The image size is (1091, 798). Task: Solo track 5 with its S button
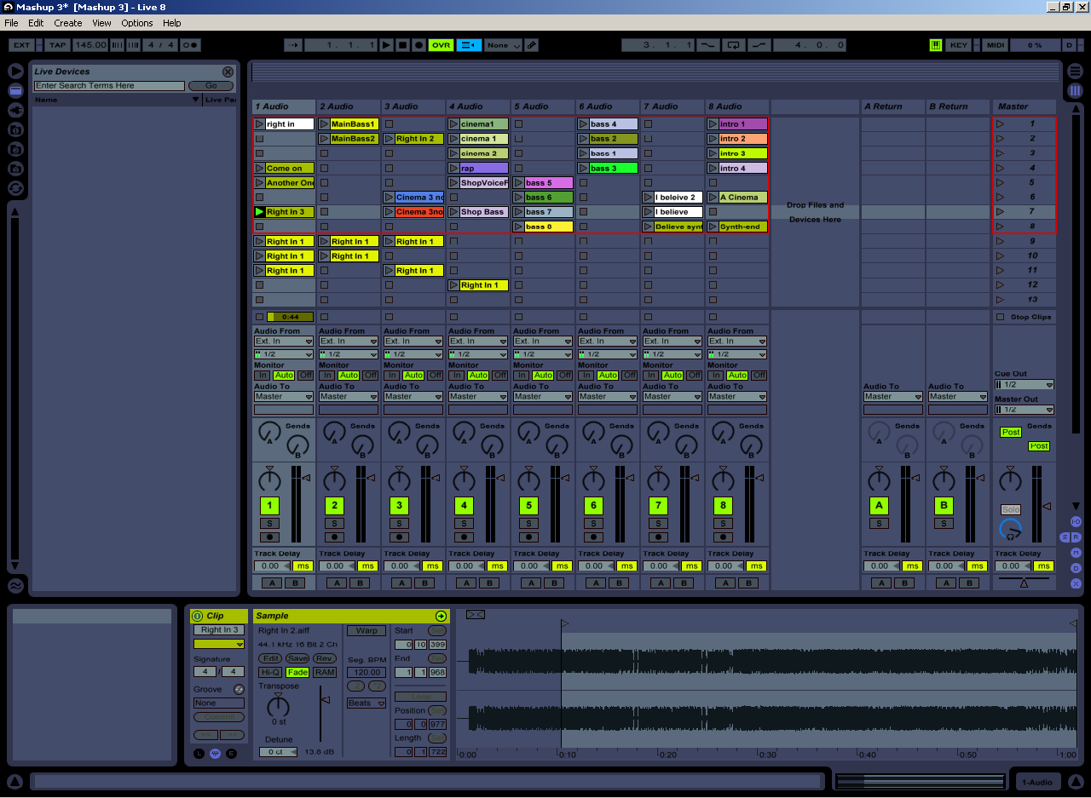[528, 524]
